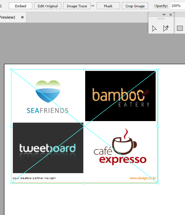
Task: Click the café expresso logo
Action: coord(120,147)
